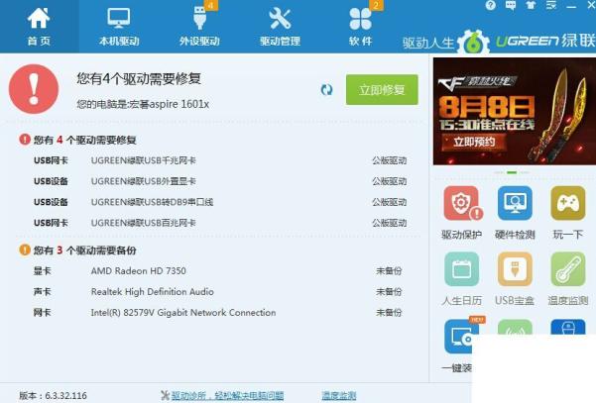Viewport: 596px width, 403px height.
Task: Open the 软件 tab
Action: [360, 27]
